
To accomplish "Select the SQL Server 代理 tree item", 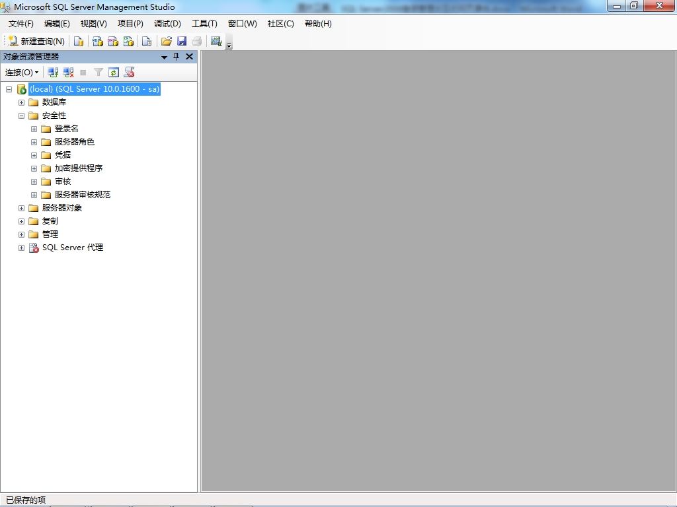I will point(73,248).
